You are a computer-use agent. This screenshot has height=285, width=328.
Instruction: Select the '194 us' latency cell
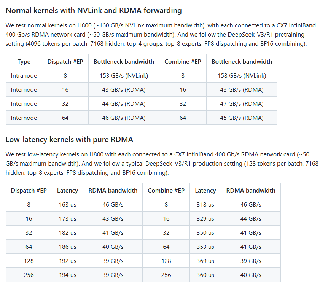pyautogui.click(x=68, y=275)
